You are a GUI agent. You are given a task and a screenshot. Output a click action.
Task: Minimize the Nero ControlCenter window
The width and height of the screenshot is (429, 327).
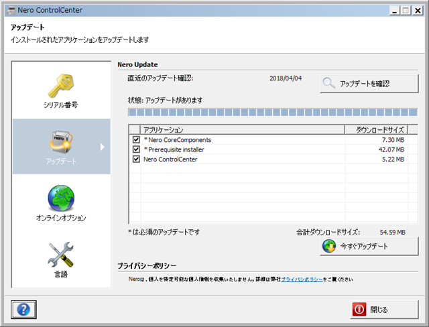pyautogui.click(x=394, y=11)
